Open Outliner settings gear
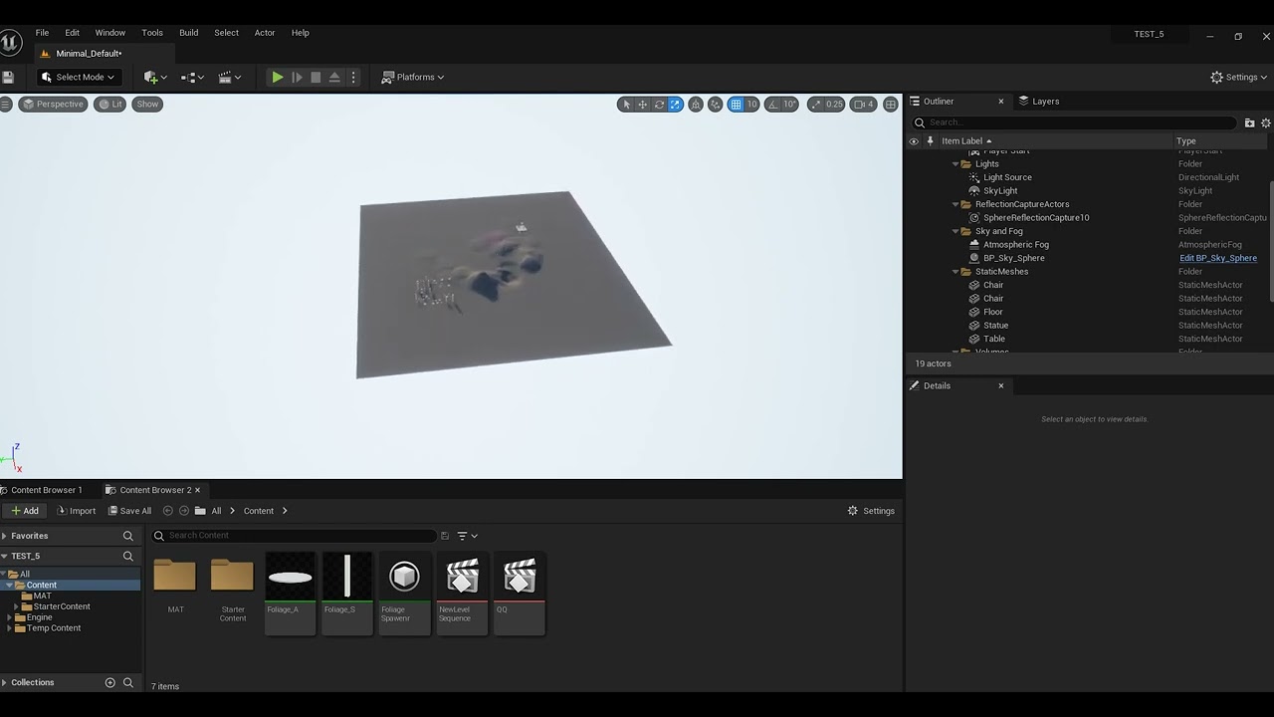The height and width of the screenshot is (717, 1274). (x=1266, y=122)
